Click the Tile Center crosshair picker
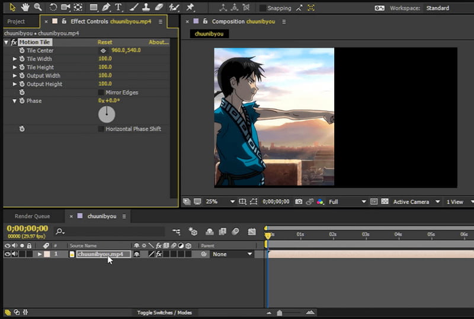The height and width of the screenshot is (319, 474). click(x=103, y=50)
